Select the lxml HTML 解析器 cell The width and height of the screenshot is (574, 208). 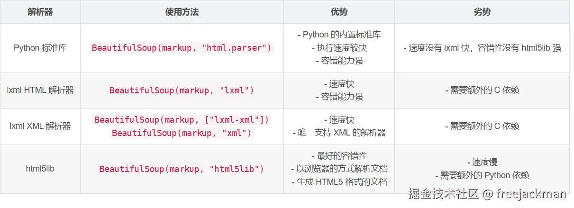click(40, 90)
